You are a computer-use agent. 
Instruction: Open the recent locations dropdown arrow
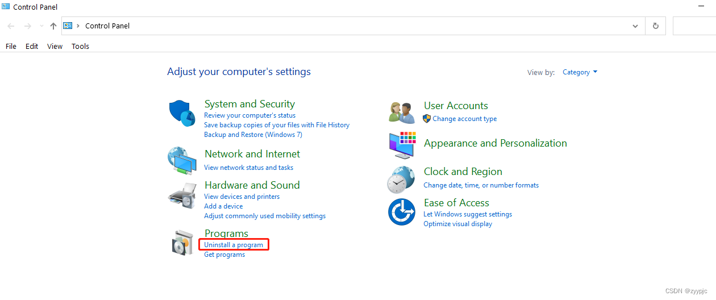point(41,26)
